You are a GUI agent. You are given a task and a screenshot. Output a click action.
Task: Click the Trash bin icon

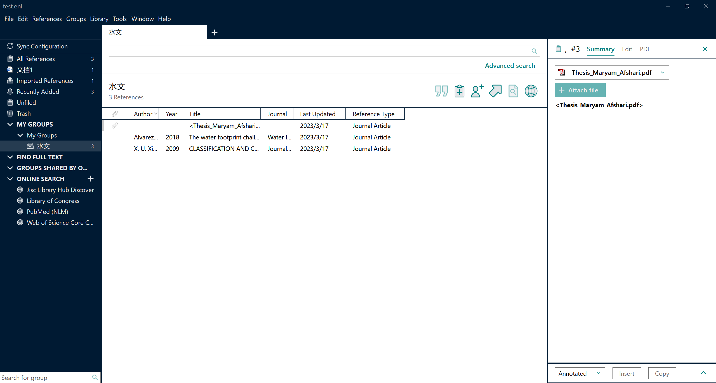(x=10, y=113)
